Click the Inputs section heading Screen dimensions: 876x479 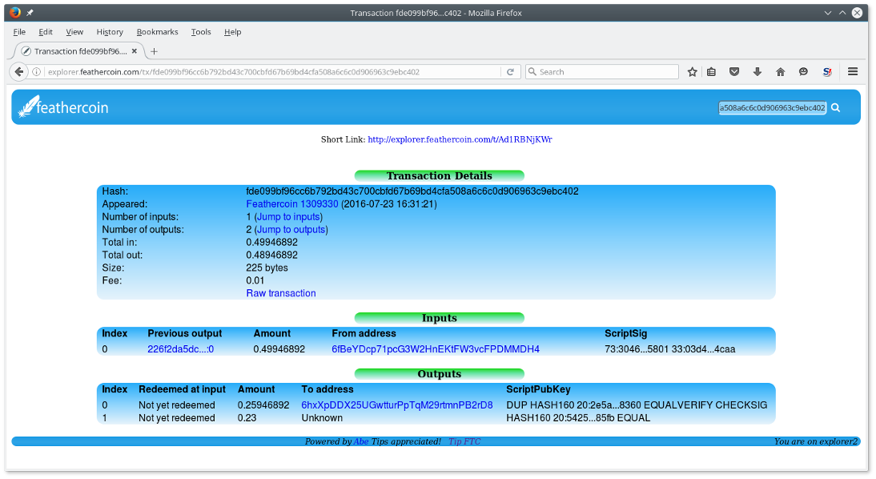(440, 318)
